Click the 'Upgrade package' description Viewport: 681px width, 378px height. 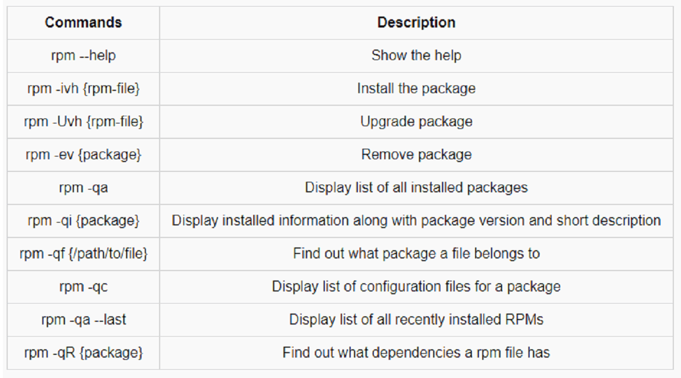416,122
